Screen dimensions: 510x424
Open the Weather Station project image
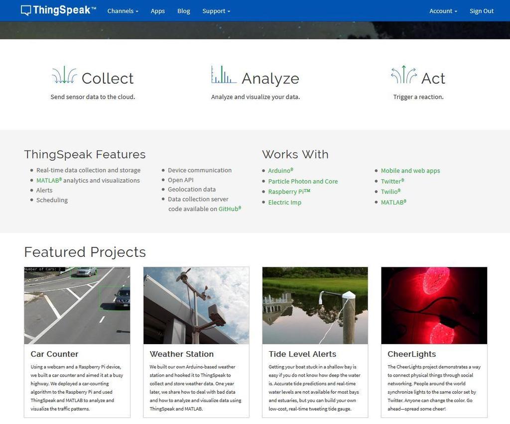[196, 305]
